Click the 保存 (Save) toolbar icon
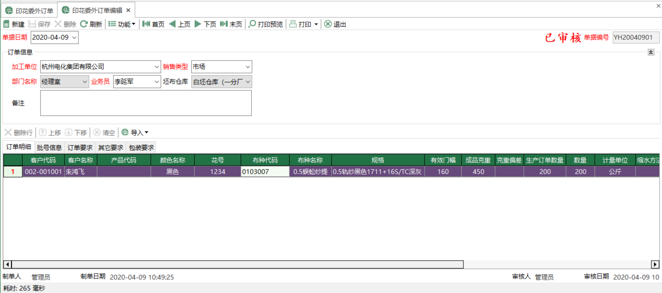662x293 pixels. (32, 24)
